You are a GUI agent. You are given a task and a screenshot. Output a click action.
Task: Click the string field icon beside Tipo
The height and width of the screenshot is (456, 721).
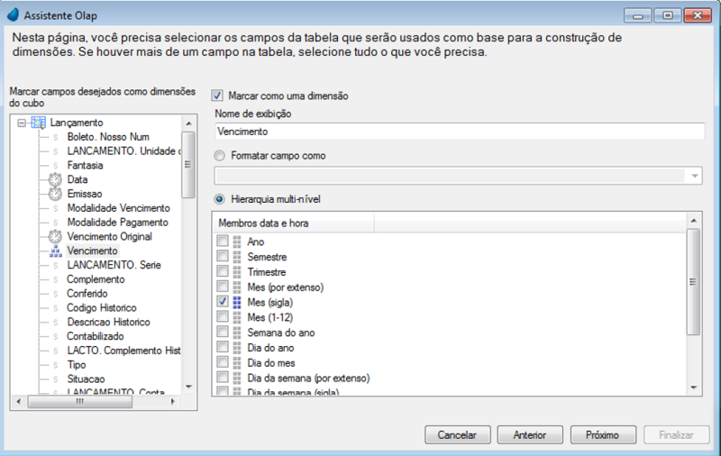56,365
